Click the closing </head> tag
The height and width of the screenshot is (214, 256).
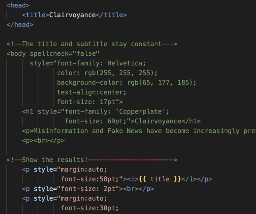pos(20,25)
